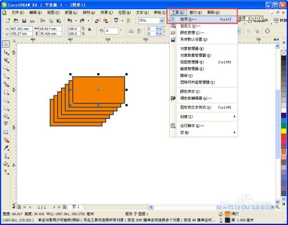
Task: Toggle the lock ratio padlock
Action: point(89,29)
